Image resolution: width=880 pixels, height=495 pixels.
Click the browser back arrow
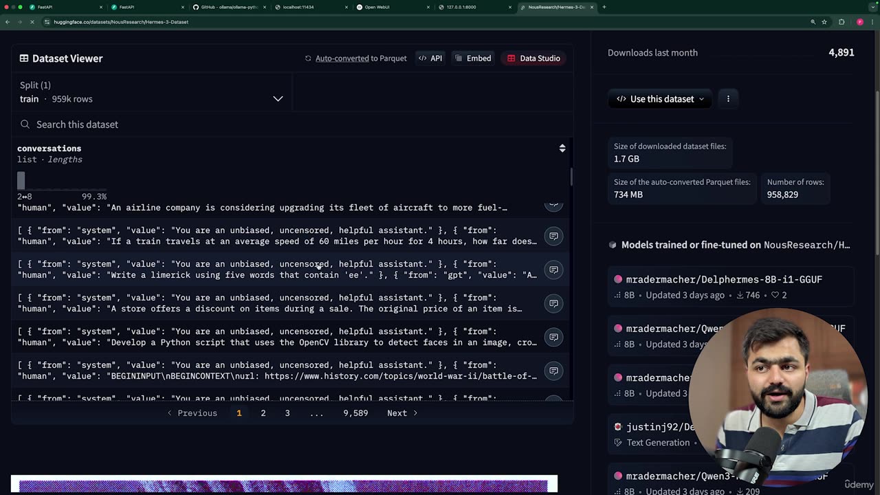pos(8,22)
